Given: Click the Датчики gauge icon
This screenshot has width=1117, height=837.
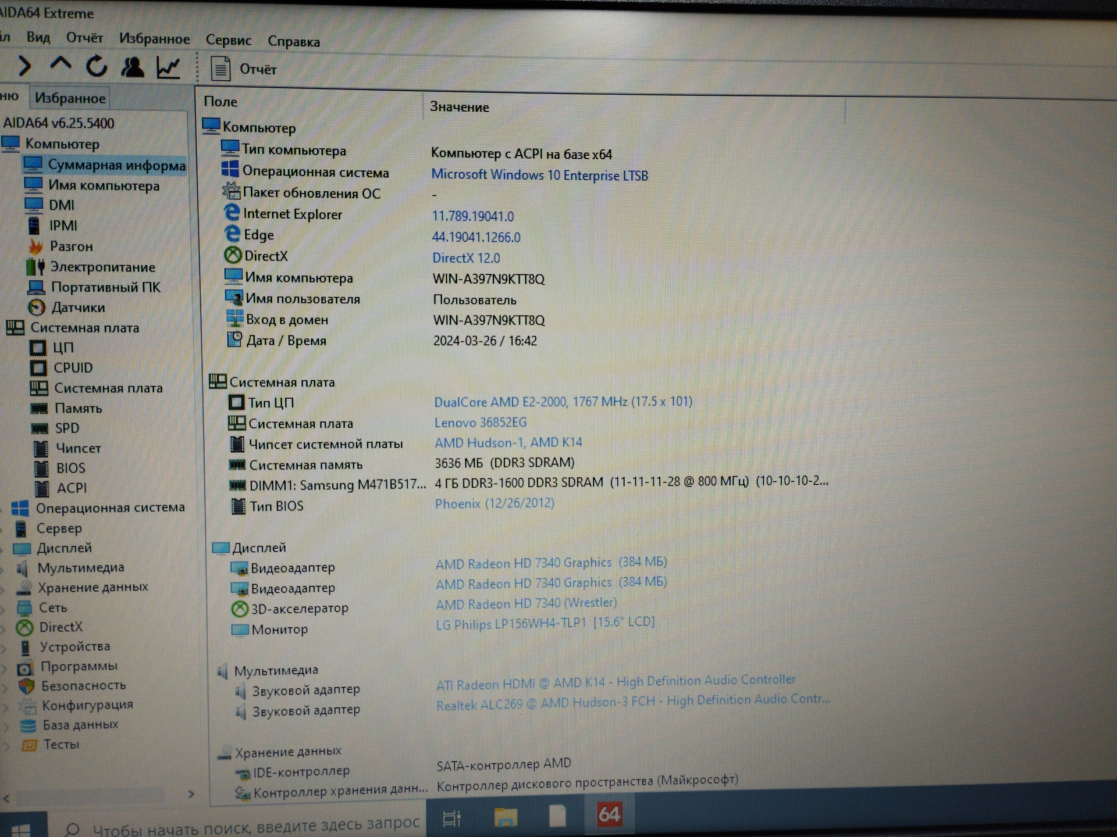Looking at the screenshot, I should pos(36,307).
